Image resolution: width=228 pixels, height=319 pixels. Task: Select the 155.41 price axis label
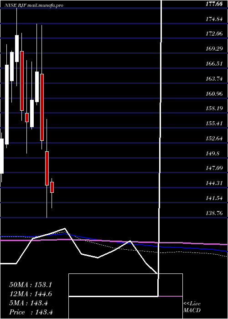[x=214, y=123]
